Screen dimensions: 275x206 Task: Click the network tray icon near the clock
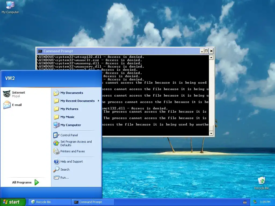pyautogui.click(x=255, y=202)
